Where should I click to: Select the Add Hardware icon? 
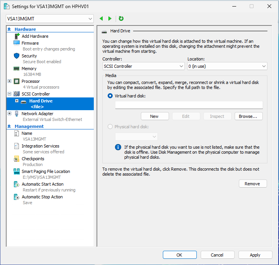tap(17, 36)
